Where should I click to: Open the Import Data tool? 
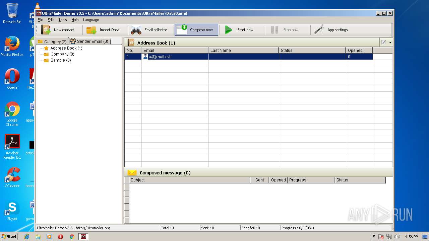(x=103, y=30)
